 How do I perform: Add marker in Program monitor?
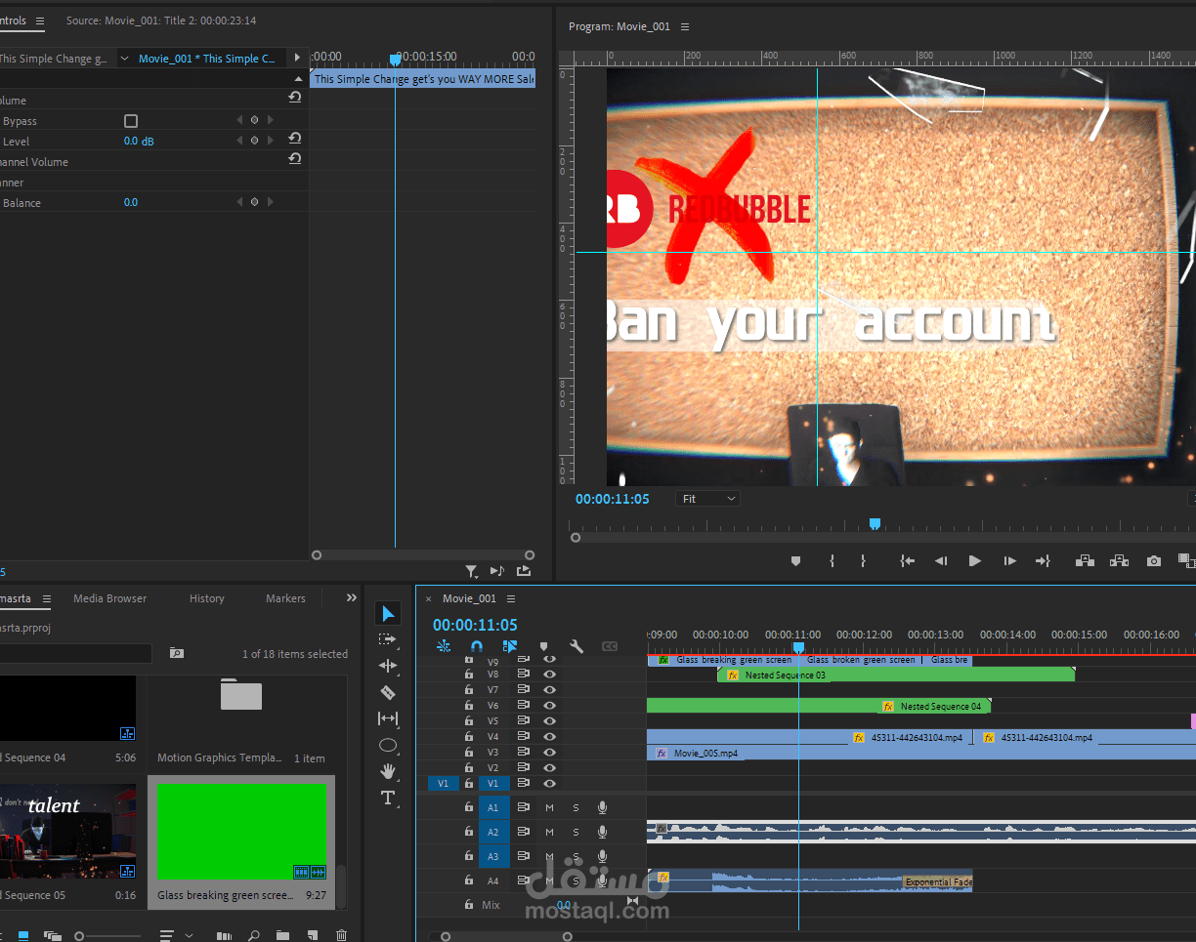pos(795,561)
